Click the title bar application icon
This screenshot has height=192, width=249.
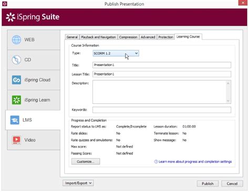click(x=5, y=4)
